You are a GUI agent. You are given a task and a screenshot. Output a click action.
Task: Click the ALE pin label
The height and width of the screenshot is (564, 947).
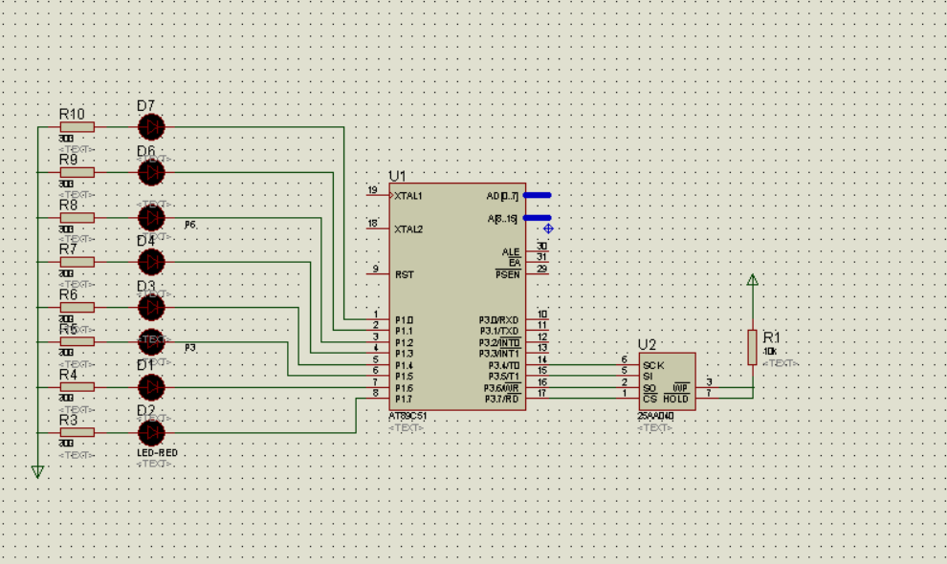click(x=511, y=251)
